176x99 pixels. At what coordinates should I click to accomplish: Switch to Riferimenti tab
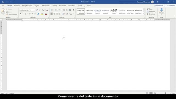click(46, 5)
